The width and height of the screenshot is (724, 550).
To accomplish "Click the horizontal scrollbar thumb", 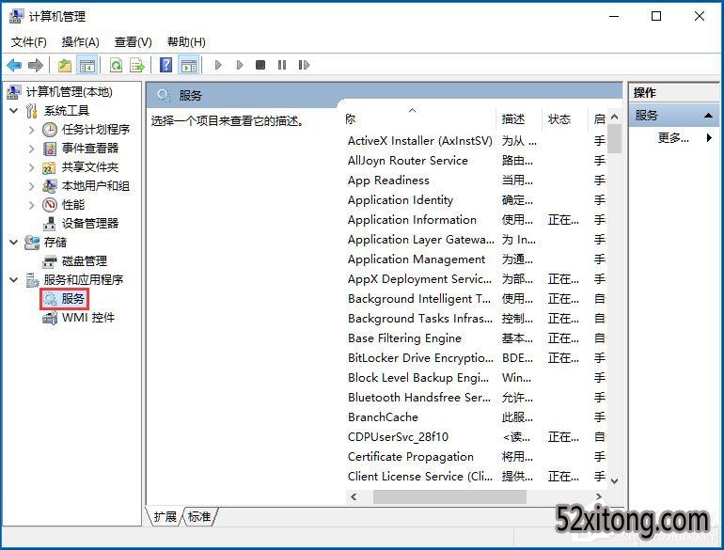I will pos(449,497).
